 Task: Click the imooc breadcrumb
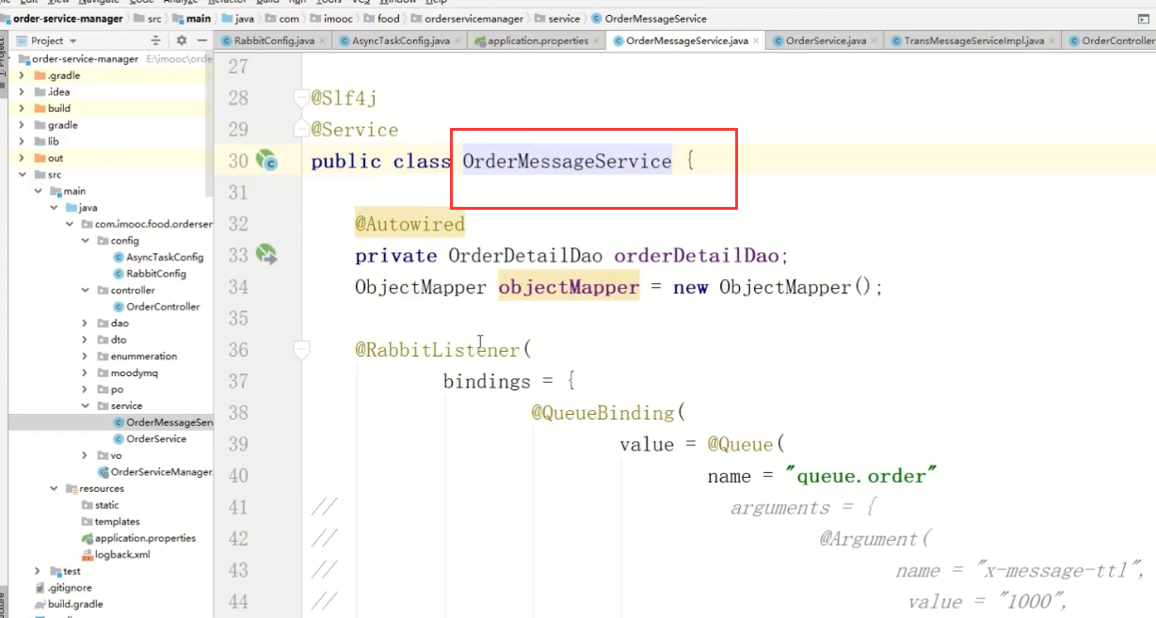click(333, 19)
